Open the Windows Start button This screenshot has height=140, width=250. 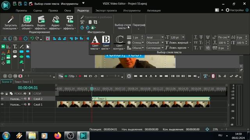tap(6, 136)
